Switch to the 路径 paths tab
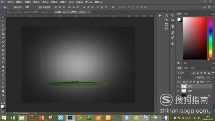215x121 pixels. 193,68
